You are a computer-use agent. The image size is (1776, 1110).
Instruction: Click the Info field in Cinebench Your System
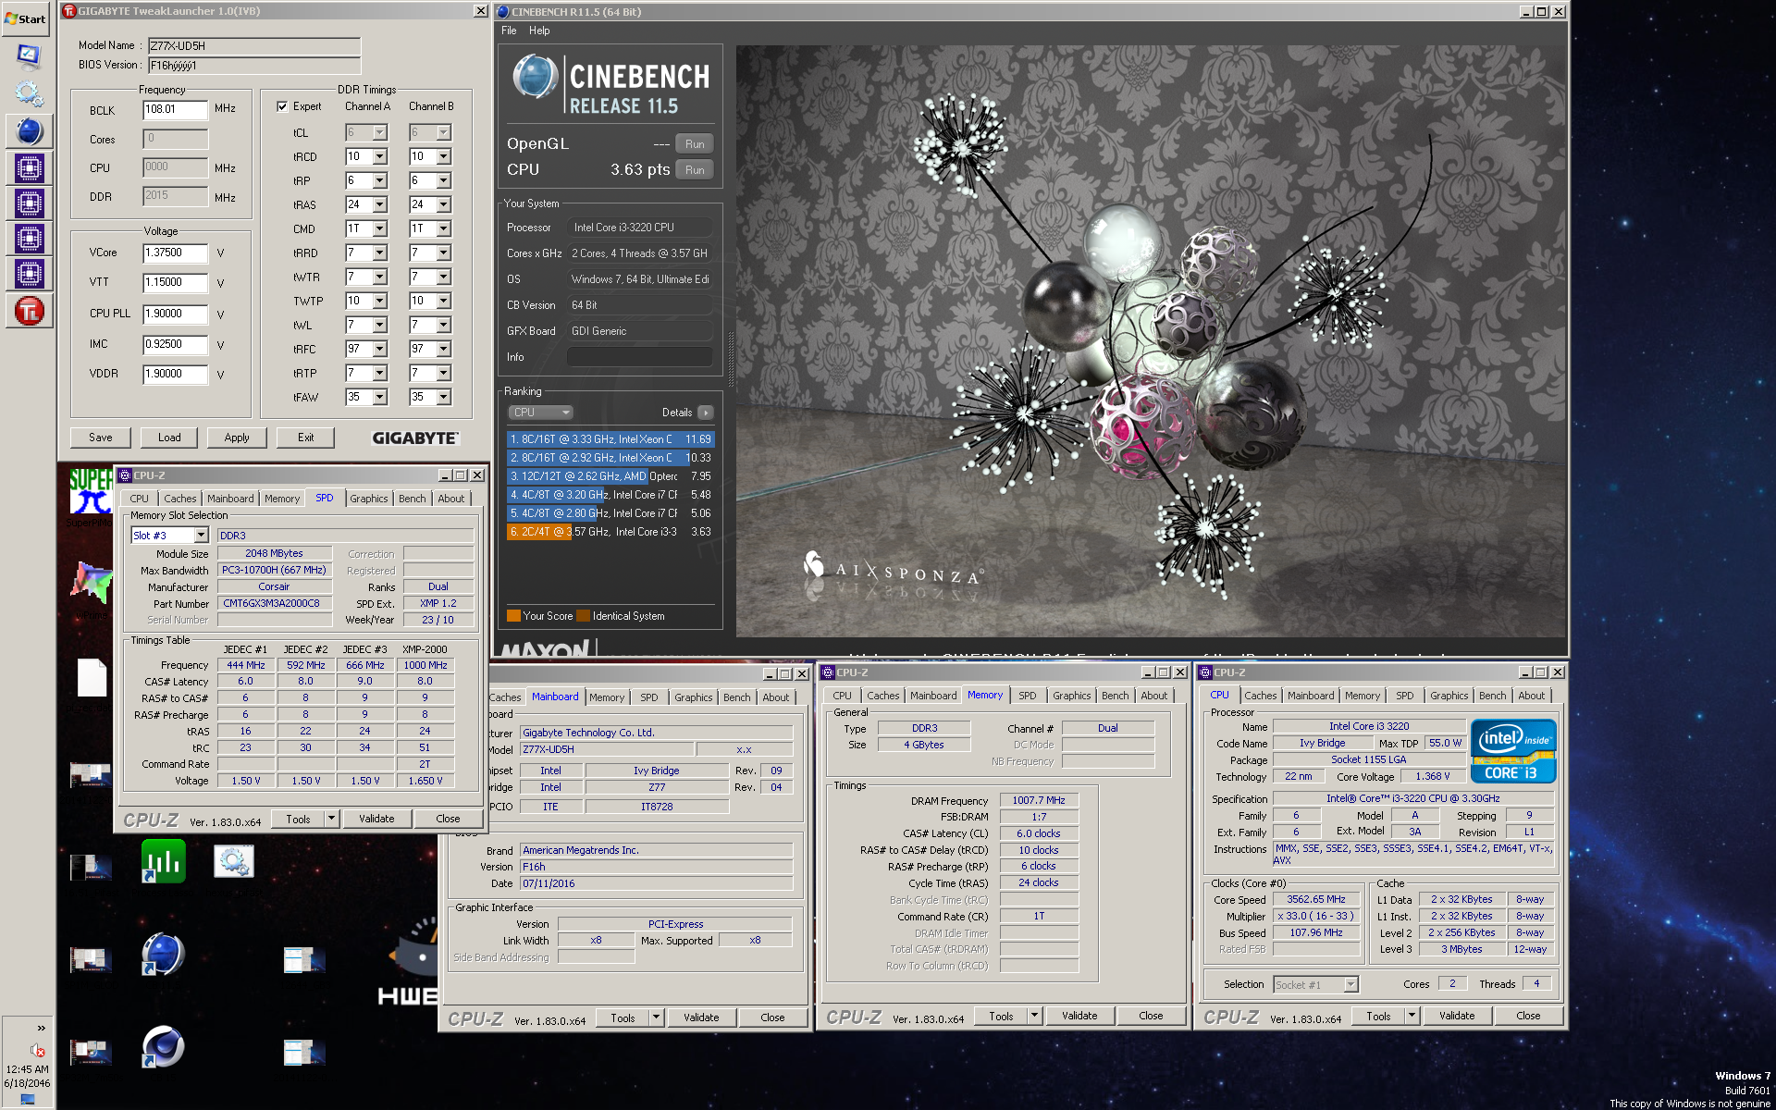pos(639,357)
